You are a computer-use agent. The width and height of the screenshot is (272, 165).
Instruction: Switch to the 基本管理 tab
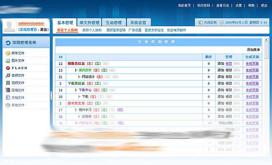65,23
